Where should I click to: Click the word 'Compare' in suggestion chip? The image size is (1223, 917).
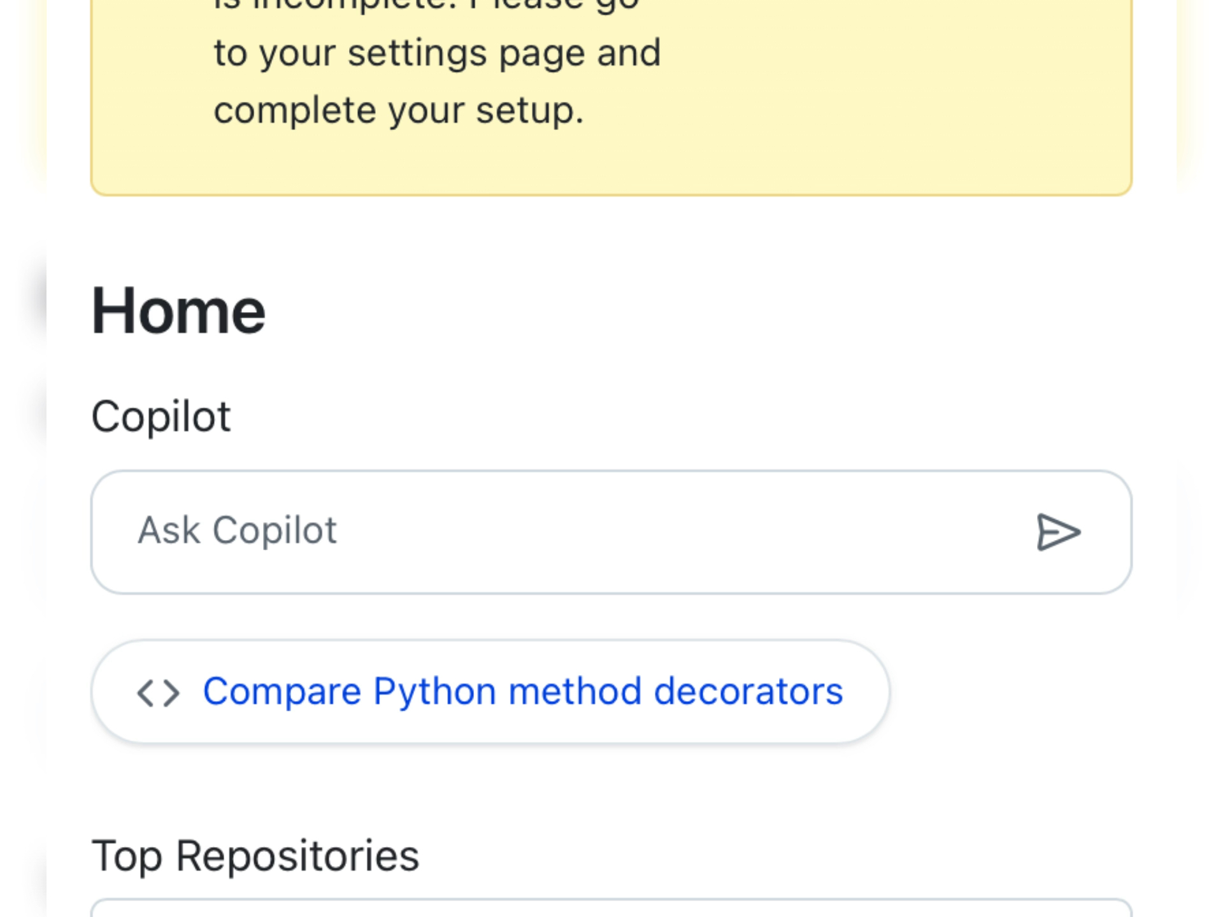click(x=282, y=693)
